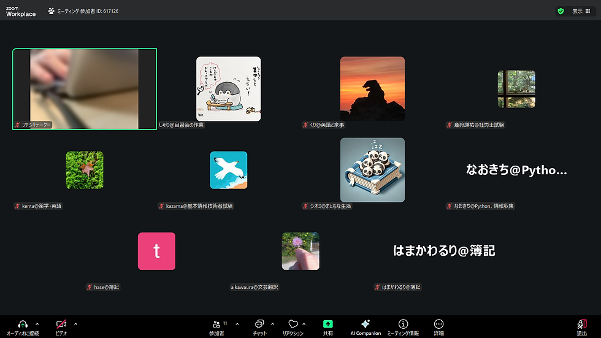Viewport: 601px width, 338px height.
Task: Open the participants panel icon
Action: tap(217, 325)
